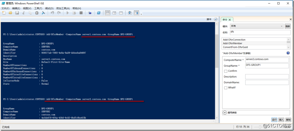
Task: Click the console vertical scrollbar thumb
Action: pyautogui.click(x=217, y=51)
